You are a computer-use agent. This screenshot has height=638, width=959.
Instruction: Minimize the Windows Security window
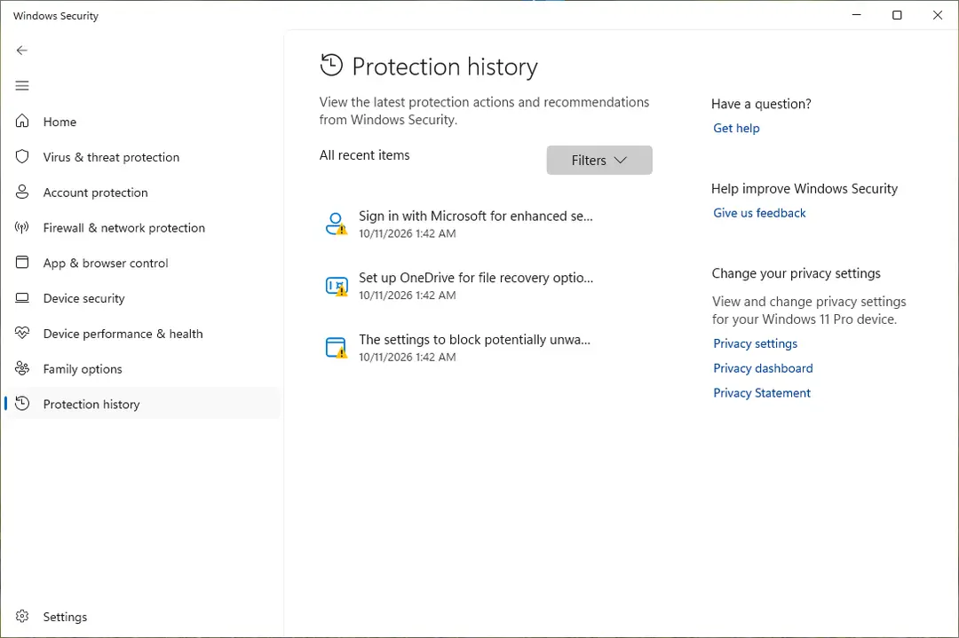[856, 15]
